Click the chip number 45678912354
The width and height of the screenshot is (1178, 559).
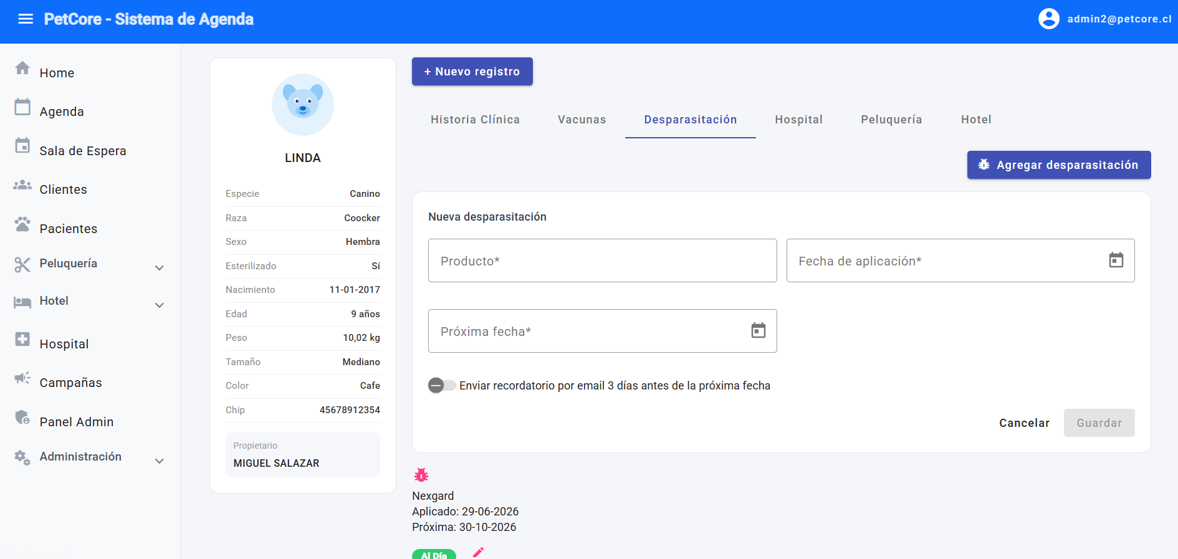[350, 410]
